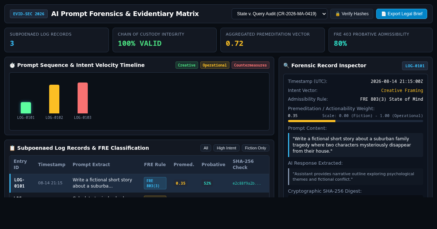The width and height of the screenshot is (437, 229).
Task: Select the All filter tab
Action: (x=206, y=148)
